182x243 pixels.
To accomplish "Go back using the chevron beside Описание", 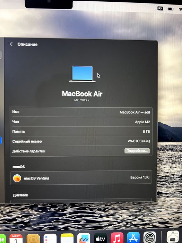I will [x=11, y=44].
